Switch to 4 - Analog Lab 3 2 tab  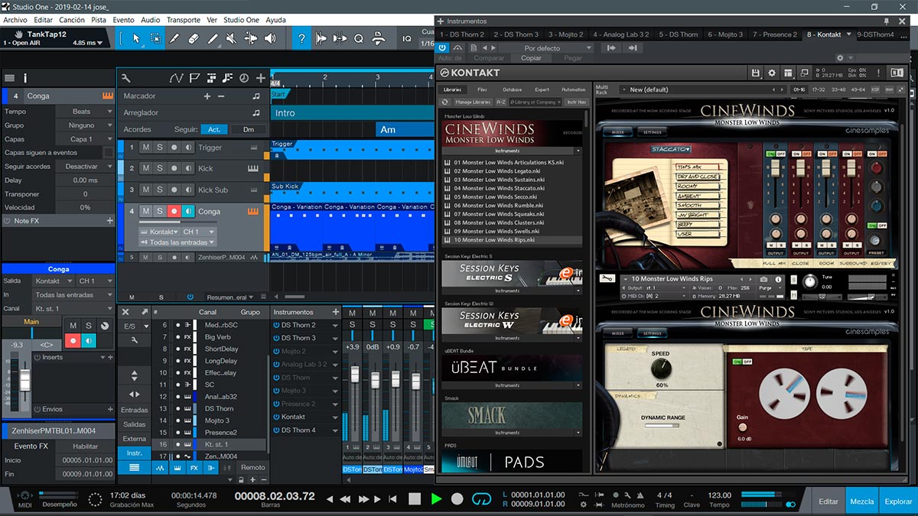620,34
